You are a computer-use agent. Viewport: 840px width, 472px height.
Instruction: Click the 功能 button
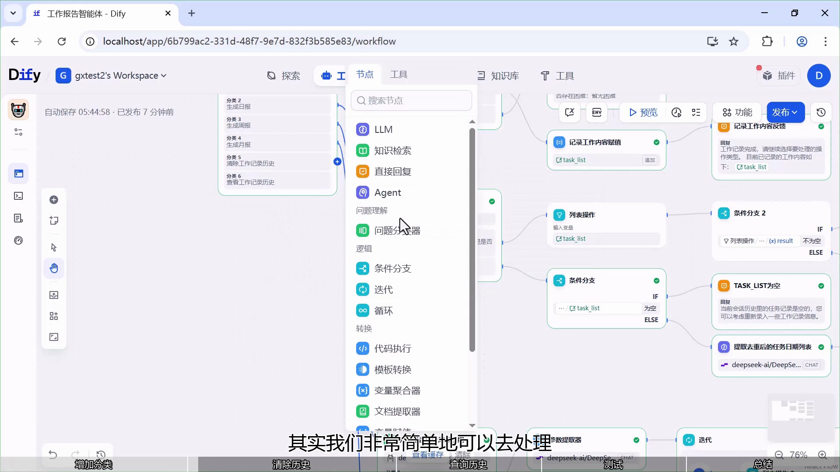[x=738, y=113]
